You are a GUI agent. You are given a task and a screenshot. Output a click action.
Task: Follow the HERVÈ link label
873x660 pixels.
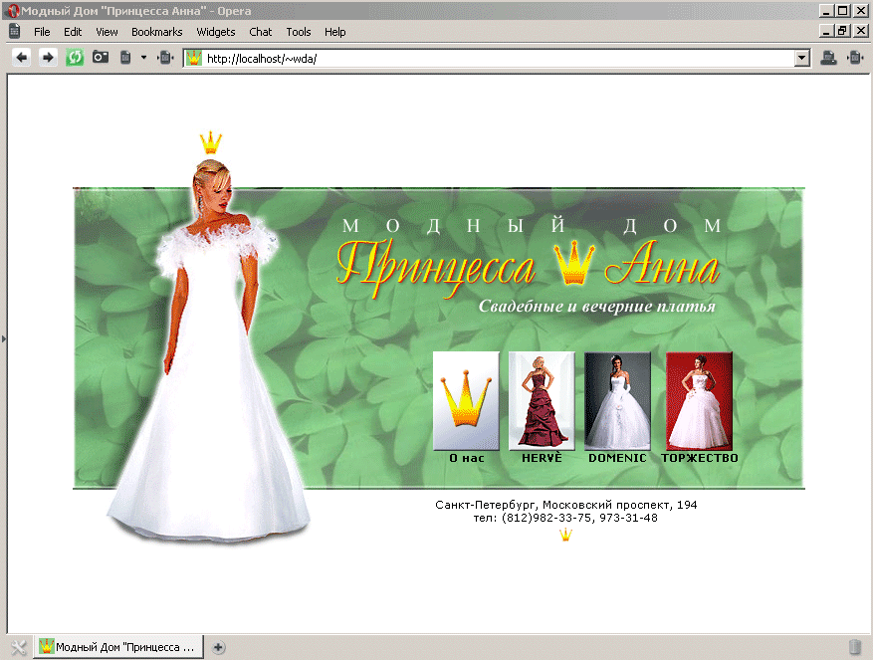coord(542,458)
